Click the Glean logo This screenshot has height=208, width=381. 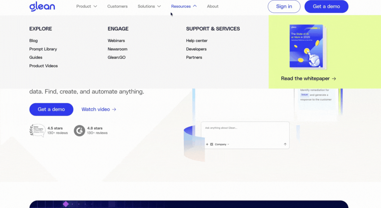tap(42, 6)
